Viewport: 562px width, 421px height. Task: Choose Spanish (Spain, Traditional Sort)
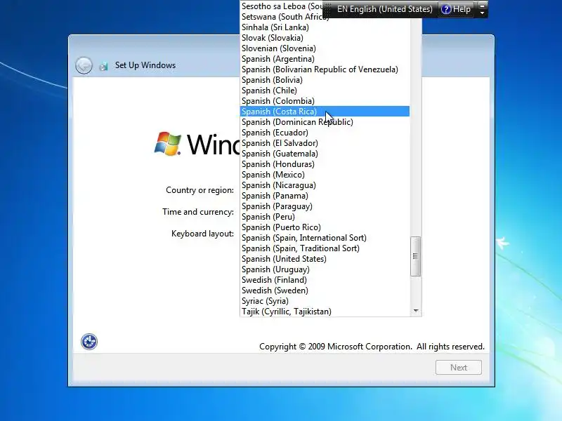point(325,248)
